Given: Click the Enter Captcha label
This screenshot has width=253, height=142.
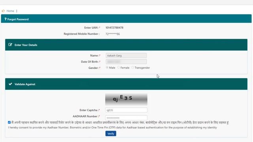Looking at the screenshot, I should pos(90,110).
